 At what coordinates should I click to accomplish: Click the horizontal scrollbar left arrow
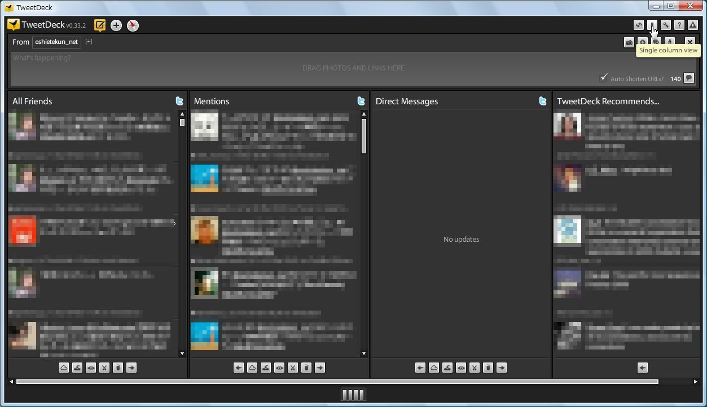coord(11,382)
